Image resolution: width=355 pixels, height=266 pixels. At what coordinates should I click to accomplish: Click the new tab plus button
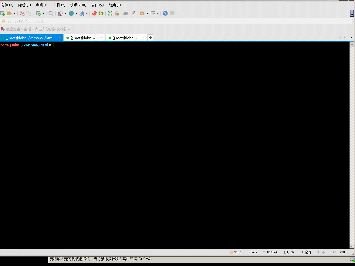[150, 37]
